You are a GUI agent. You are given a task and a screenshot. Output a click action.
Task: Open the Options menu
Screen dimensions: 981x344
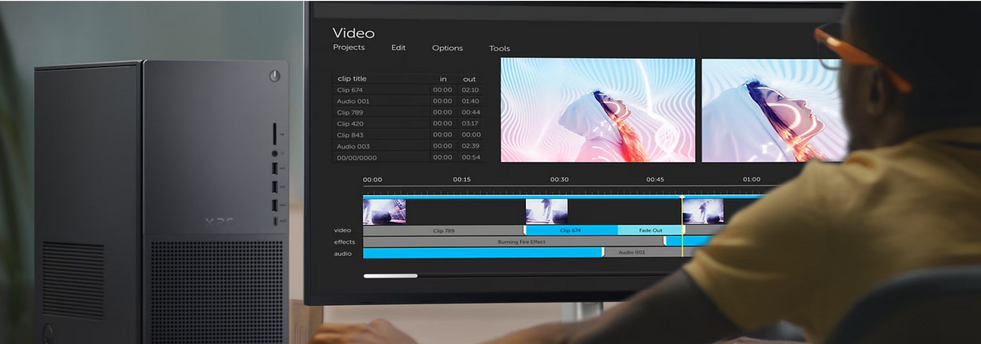click(x=447, y=48)
